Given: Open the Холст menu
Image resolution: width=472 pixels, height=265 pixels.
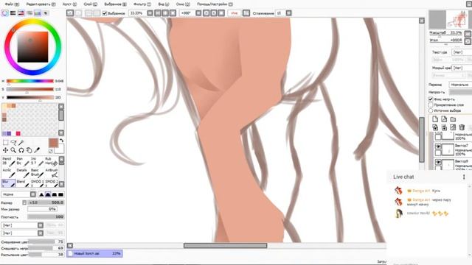Looking at the screenshot, I should [69, 4].
